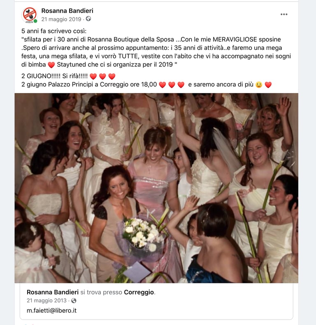
Task: Click the first heart after 'Si rifà!!!!!'
Action: pos(93,76)
